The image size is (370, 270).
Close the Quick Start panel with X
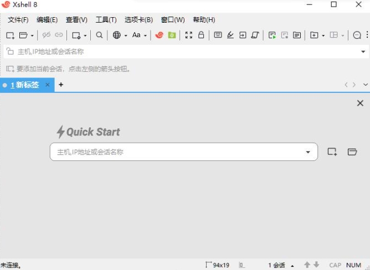click(360, 103)
